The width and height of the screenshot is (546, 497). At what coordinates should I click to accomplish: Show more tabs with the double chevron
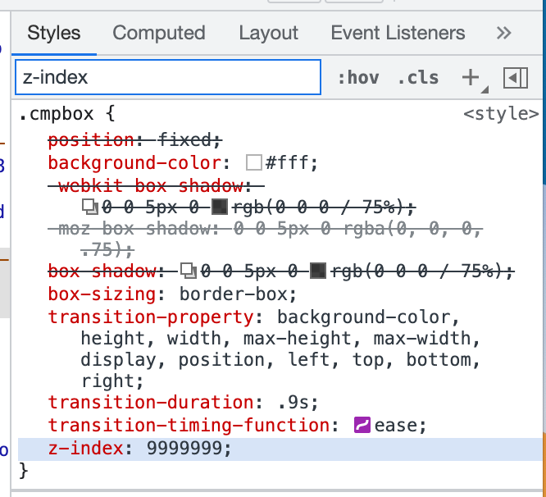504,34
